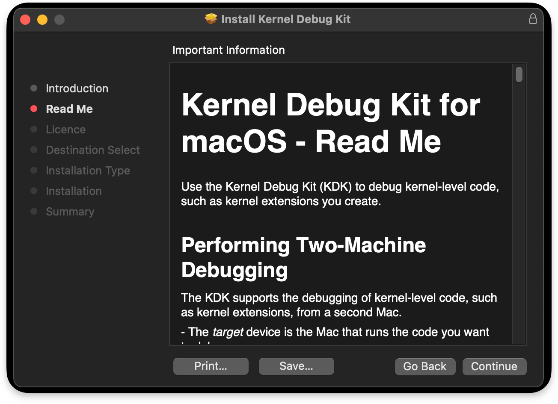
Task: Select the Read Me step label
Action: [x=69, y=109]
